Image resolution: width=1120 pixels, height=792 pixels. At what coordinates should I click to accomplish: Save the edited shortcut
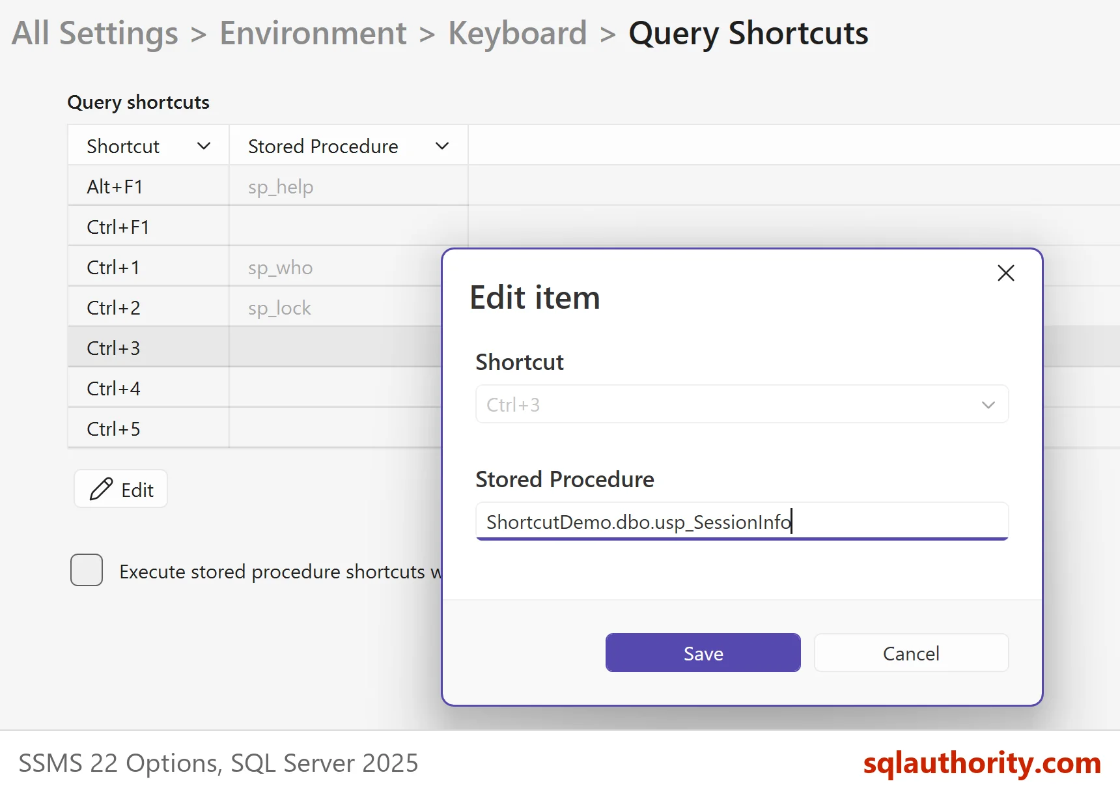[703, 653]
